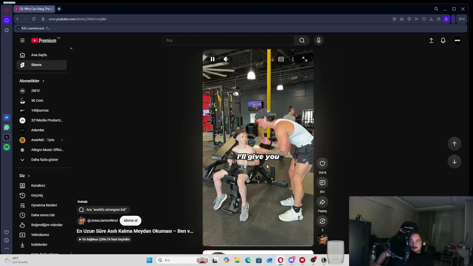Expand the Siz section chevron
Image resolution: width=473 pixels, height=266 pixels.
(x=28, y=176)
